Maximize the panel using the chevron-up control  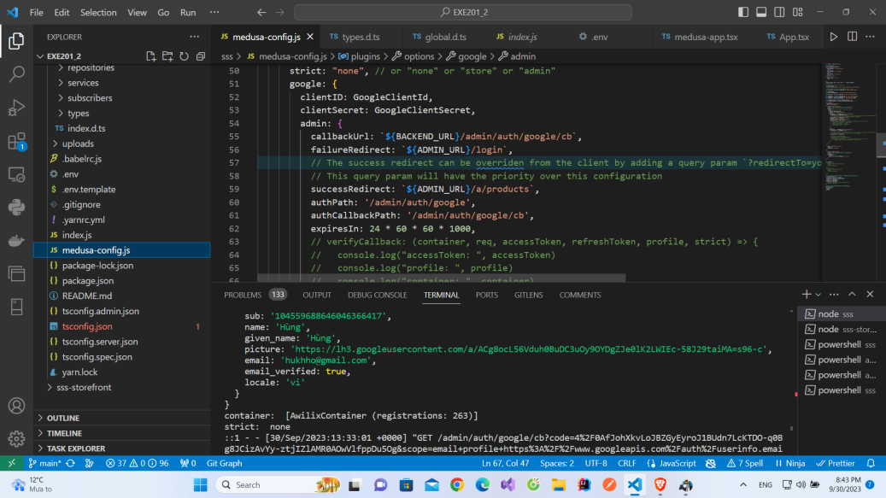pos(852,293)
